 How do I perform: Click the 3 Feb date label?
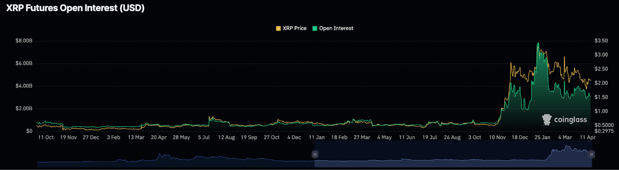click(x=113, y=137)
